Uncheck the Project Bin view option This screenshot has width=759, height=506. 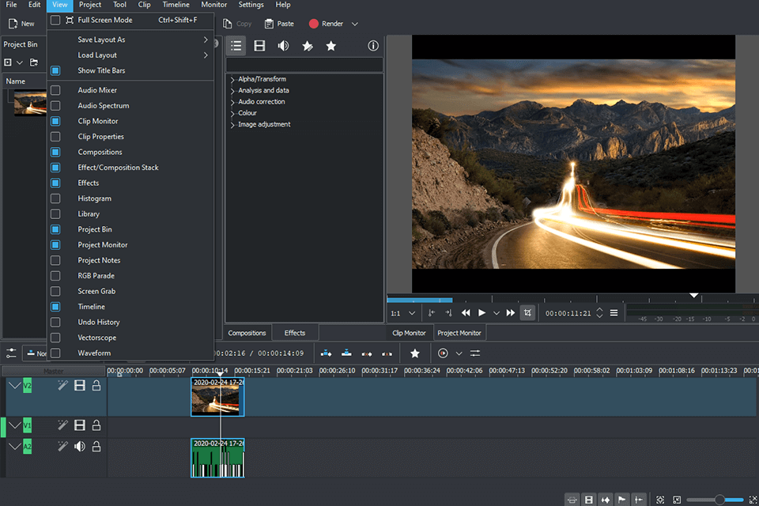[55, 229]
